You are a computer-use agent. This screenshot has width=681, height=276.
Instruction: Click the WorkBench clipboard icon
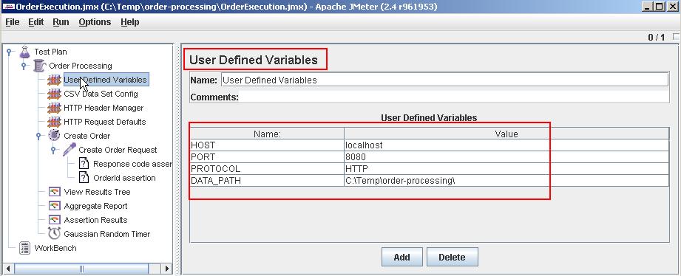(24, 248)
